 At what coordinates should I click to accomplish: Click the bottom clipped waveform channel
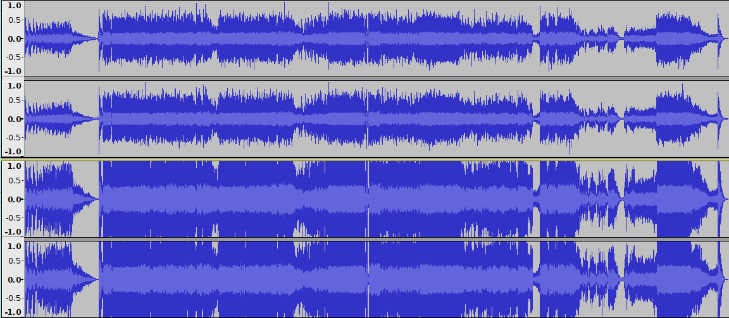coord(376,279)
